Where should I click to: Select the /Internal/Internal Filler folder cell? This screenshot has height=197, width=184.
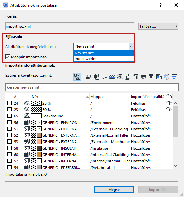click(x=110, y=161)
